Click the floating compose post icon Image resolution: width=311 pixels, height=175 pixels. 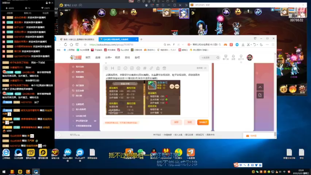tap(260, 95)
